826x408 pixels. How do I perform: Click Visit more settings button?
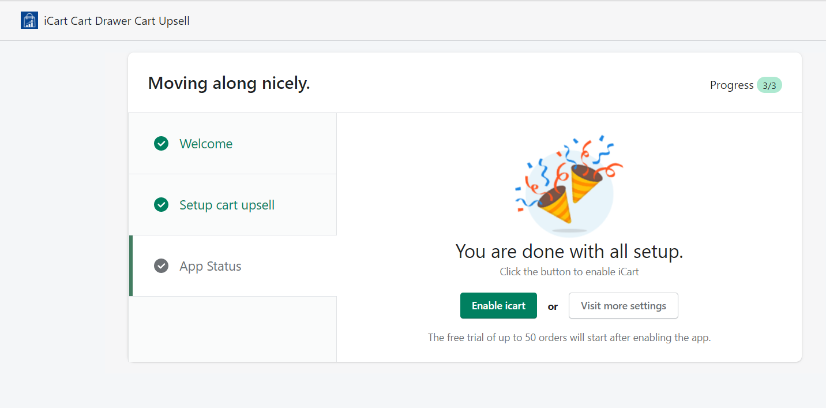coord(624,306)
